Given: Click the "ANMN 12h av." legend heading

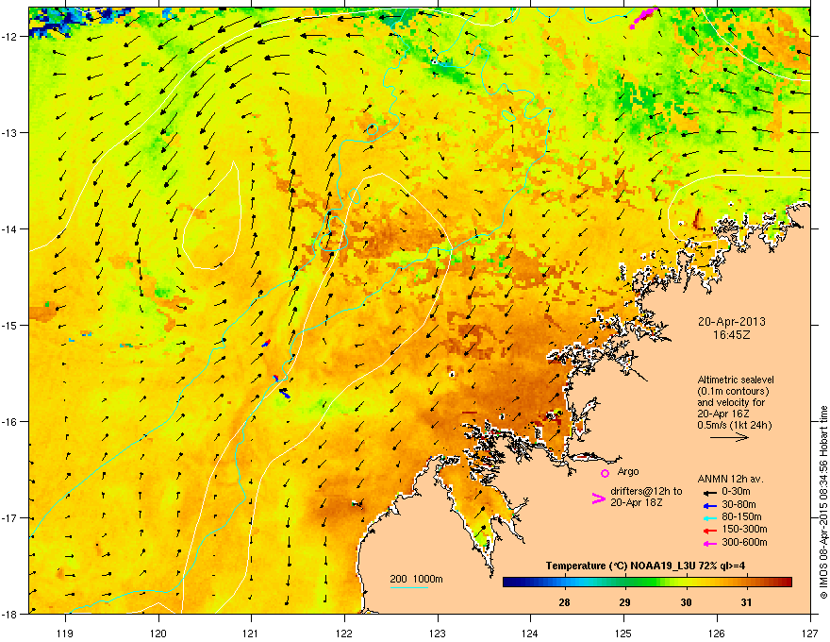Looking at the screenshot, I should pyautogui.click(x=730, y=479).
